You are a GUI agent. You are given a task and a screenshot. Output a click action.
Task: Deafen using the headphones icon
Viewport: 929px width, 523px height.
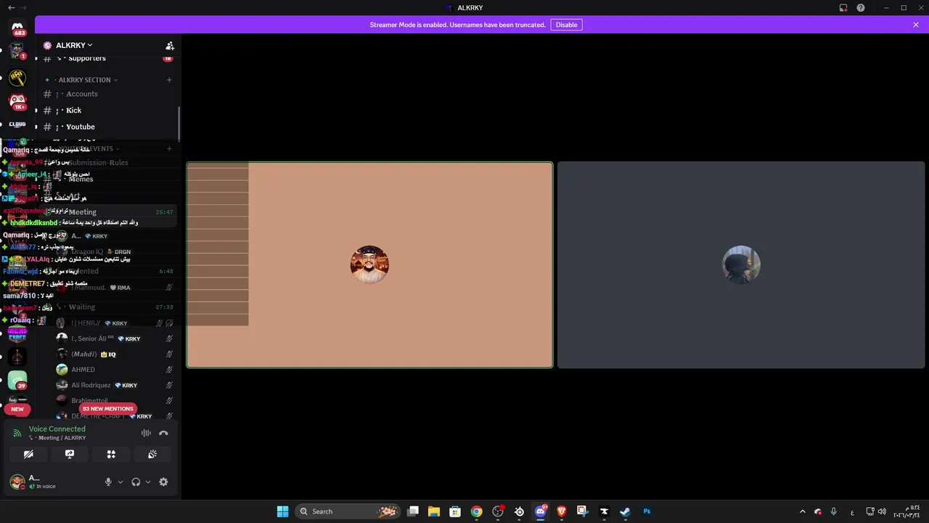pyautogui.click(x=136, y=482)
